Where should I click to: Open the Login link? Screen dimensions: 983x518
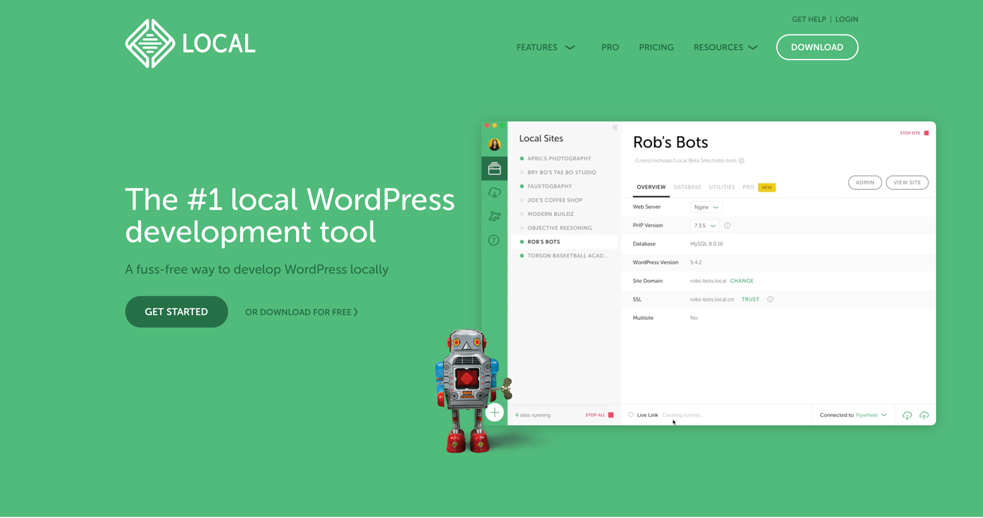(847, 20)
